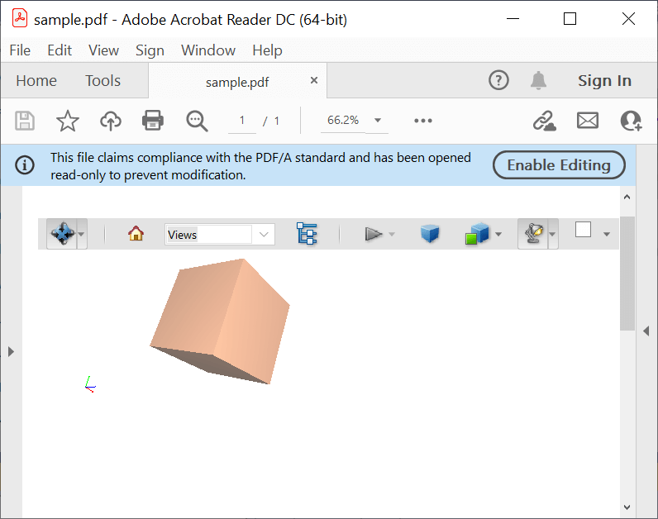Click the scroll down arrow
The image size is (658, 519).
(627, 507)
